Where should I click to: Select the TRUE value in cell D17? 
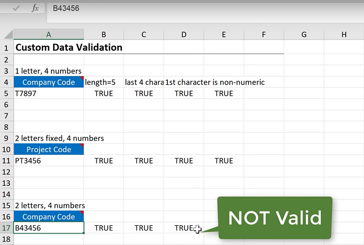point(183,228)
